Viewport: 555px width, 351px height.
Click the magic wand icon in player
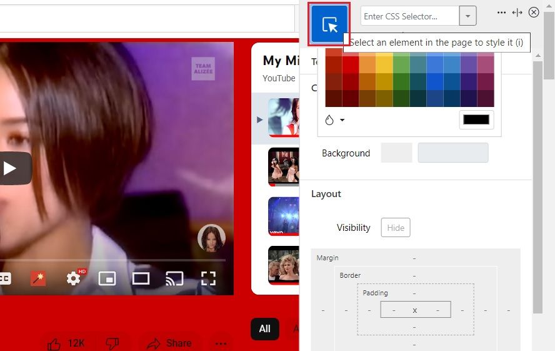point(38,278)
